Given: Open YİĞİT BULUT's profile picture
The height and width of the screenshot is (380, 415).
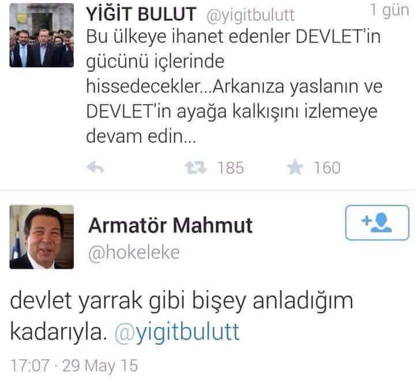Looking at the screenshot, I should [41, 35].
